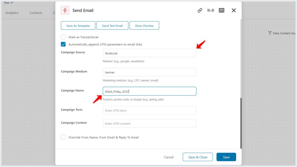This screenshot has height=167, width=297.
Task: Switch to Analytics tab in background
Action: coord(12,13)
